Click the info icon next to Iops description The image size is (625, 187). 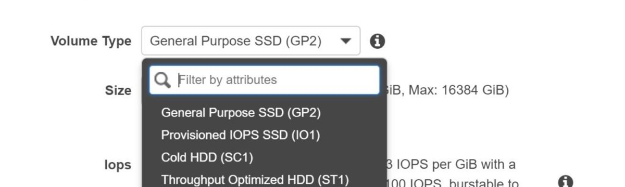tap(566, 181)
